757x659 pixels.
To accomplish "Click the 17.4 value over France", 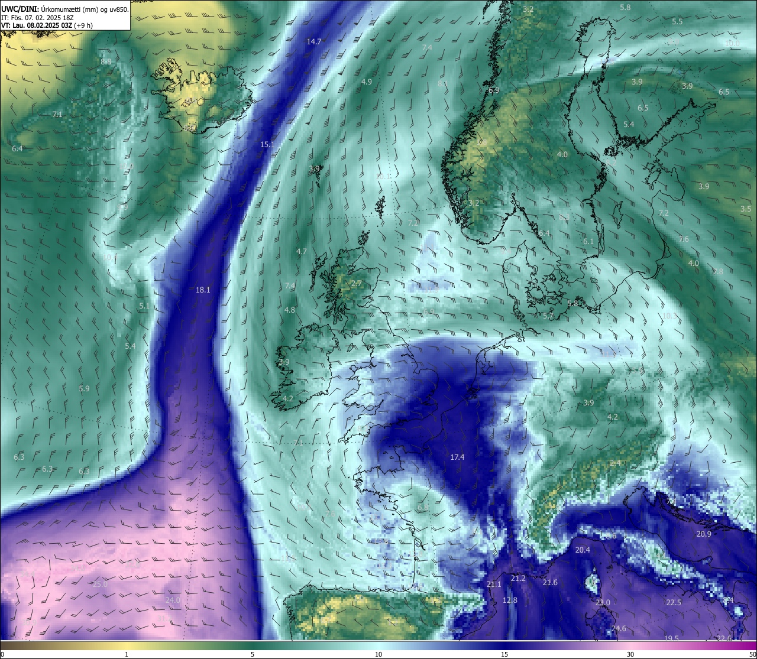I will point(457,457).
